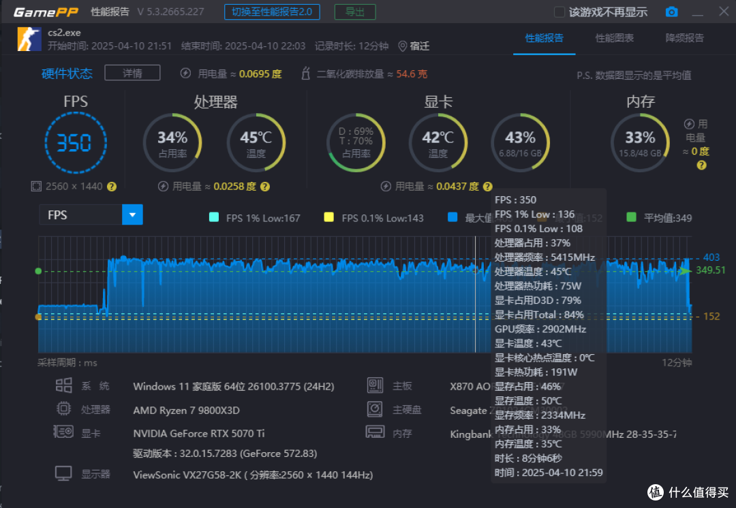Viewport: 736px width, 508px height.
Task: Click the hard disk icon beside 主硬盘
Action: (x=375, y=409)
